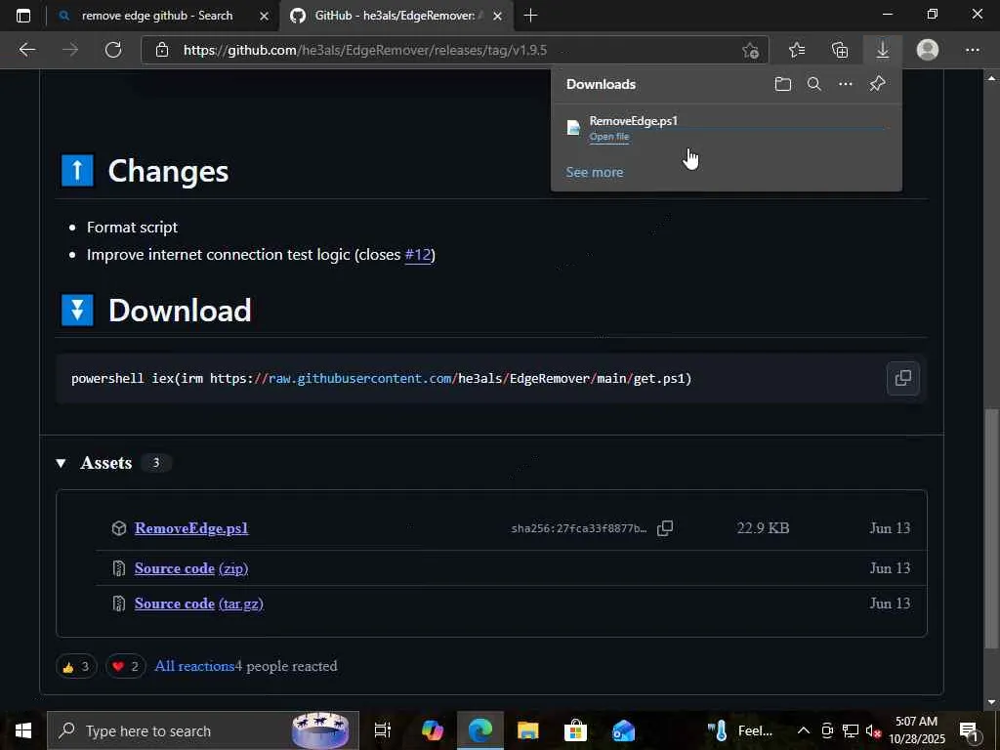Pin the Downloads panel
1000x750 pixels.
tap(878, 84)
